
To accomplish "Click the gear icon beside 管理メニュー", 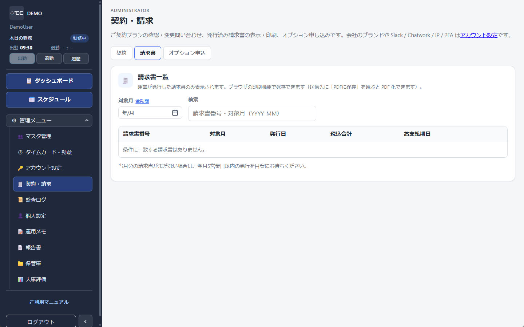I will [x=14, y=121].
